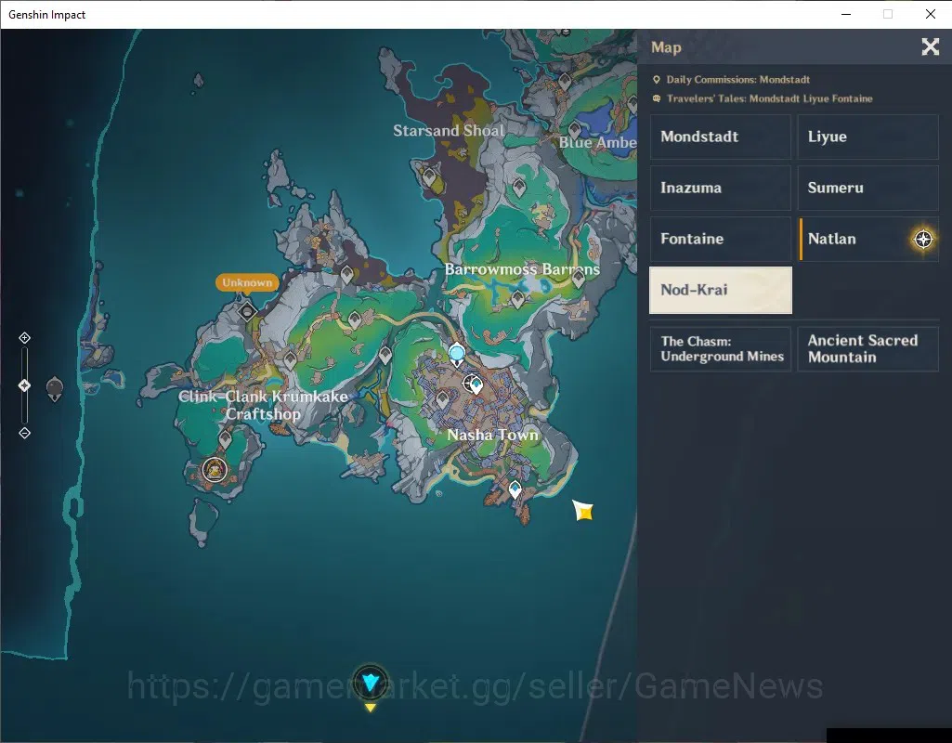Click the Starsand Shoal map label
This screenshot has width=952, height=743.
point(449,131)
